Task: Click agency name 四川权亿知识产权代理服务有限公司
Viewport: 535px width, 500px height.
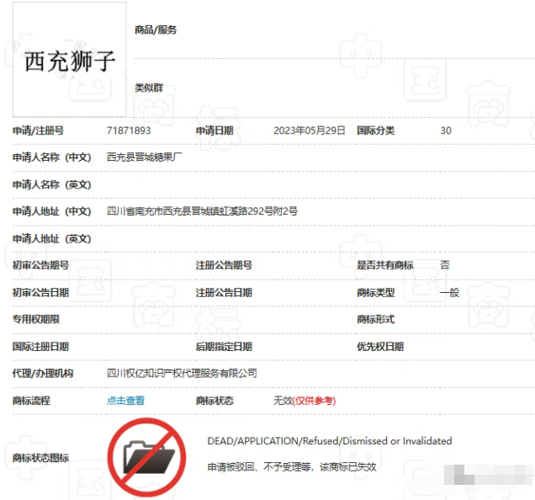Action: point(182,373)
